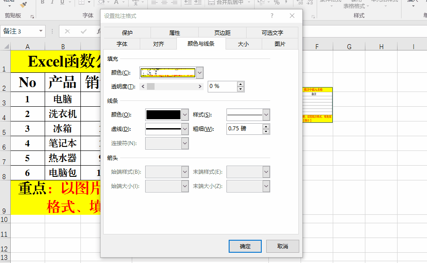
Task: Open the line style (样式S) dropdown
Action: pos(266,115)
